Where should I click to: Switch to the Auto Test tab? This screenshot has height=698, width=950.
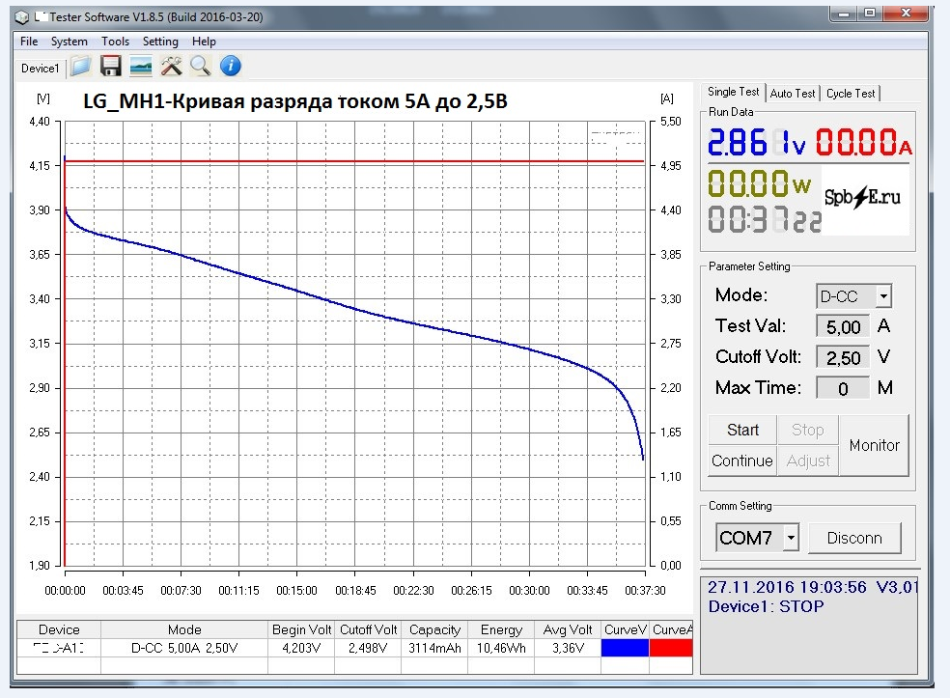793,94
